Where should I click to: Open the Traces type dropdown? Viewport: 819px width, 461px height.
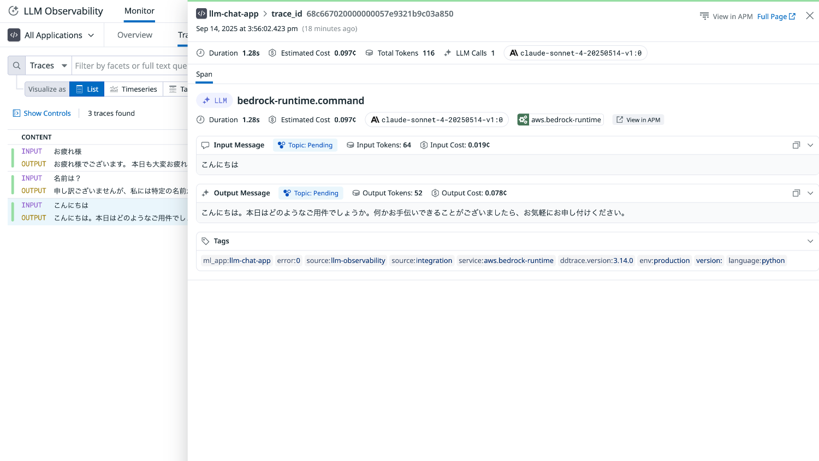pyautogui.click(x=49, y=65)
